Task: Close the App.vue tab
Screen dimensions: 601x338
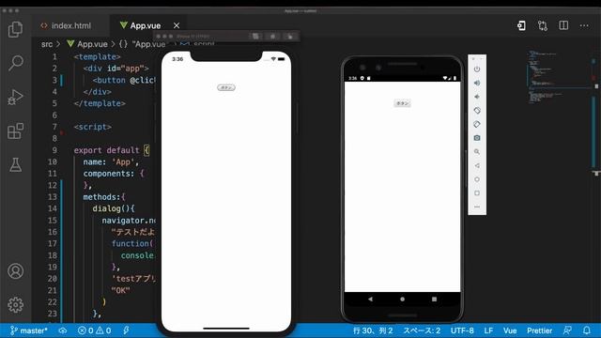Action: (177, 25)
